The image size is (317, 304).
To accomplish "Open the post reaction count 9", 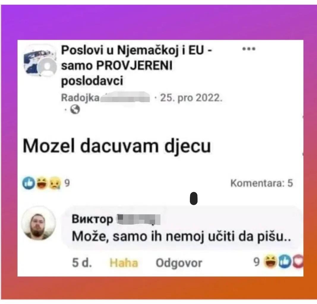I will tap(67, 183).
